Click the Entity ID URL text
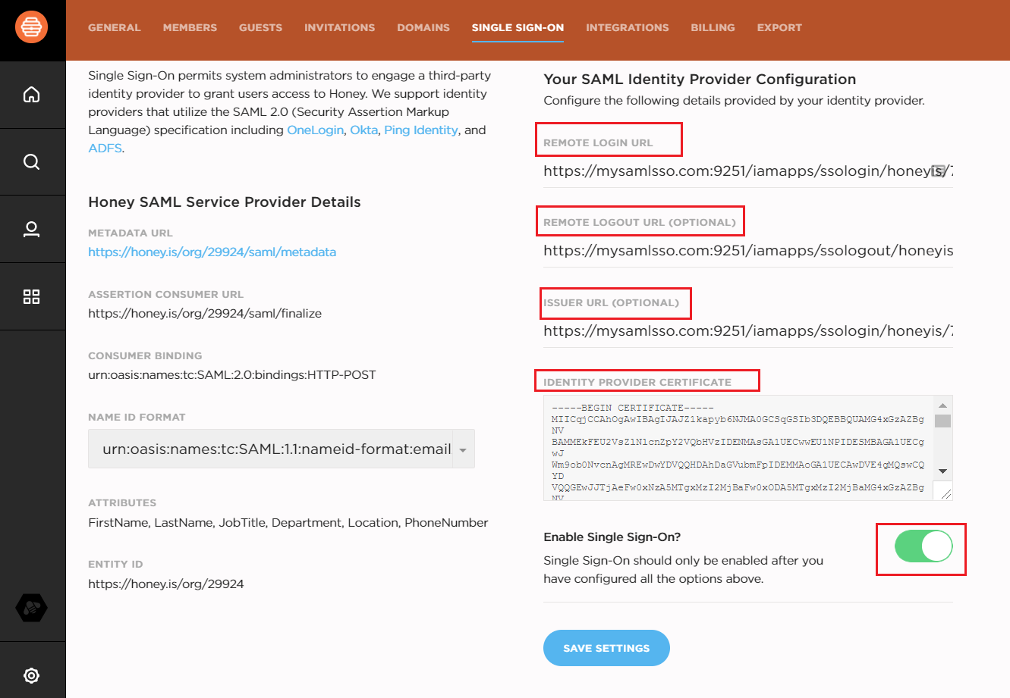 coord(166,584)
